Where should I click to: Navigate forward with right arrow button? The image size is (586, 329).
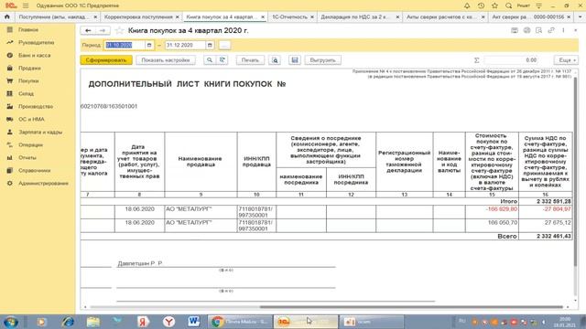[103, 30]
